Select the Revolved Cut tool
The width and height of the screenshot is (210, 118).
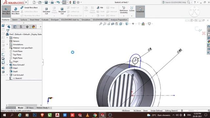62,11
